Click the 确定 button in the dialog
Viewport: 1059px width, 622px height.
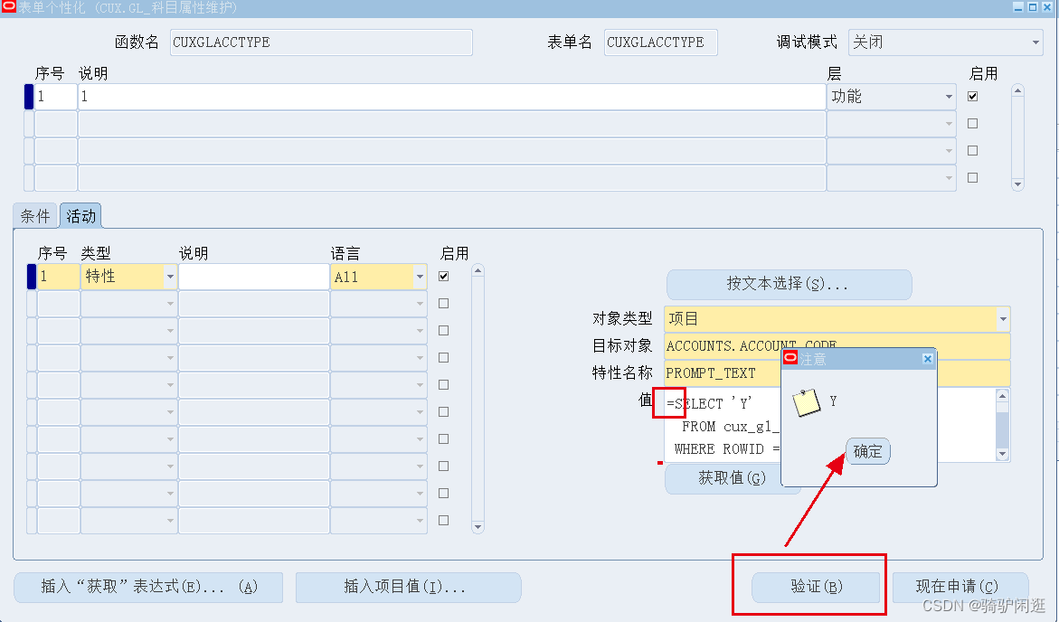pyautogui.click(x=868, y=451)
